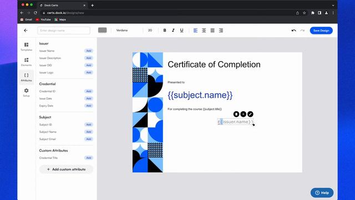Add the Subject ID attribute

pyautogui.click(x=89, y=124)
